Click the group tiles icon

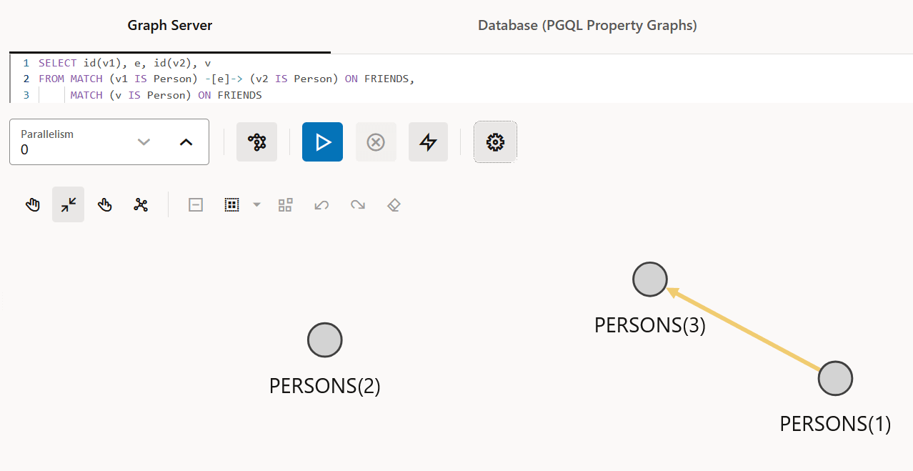tap(286, 205)
